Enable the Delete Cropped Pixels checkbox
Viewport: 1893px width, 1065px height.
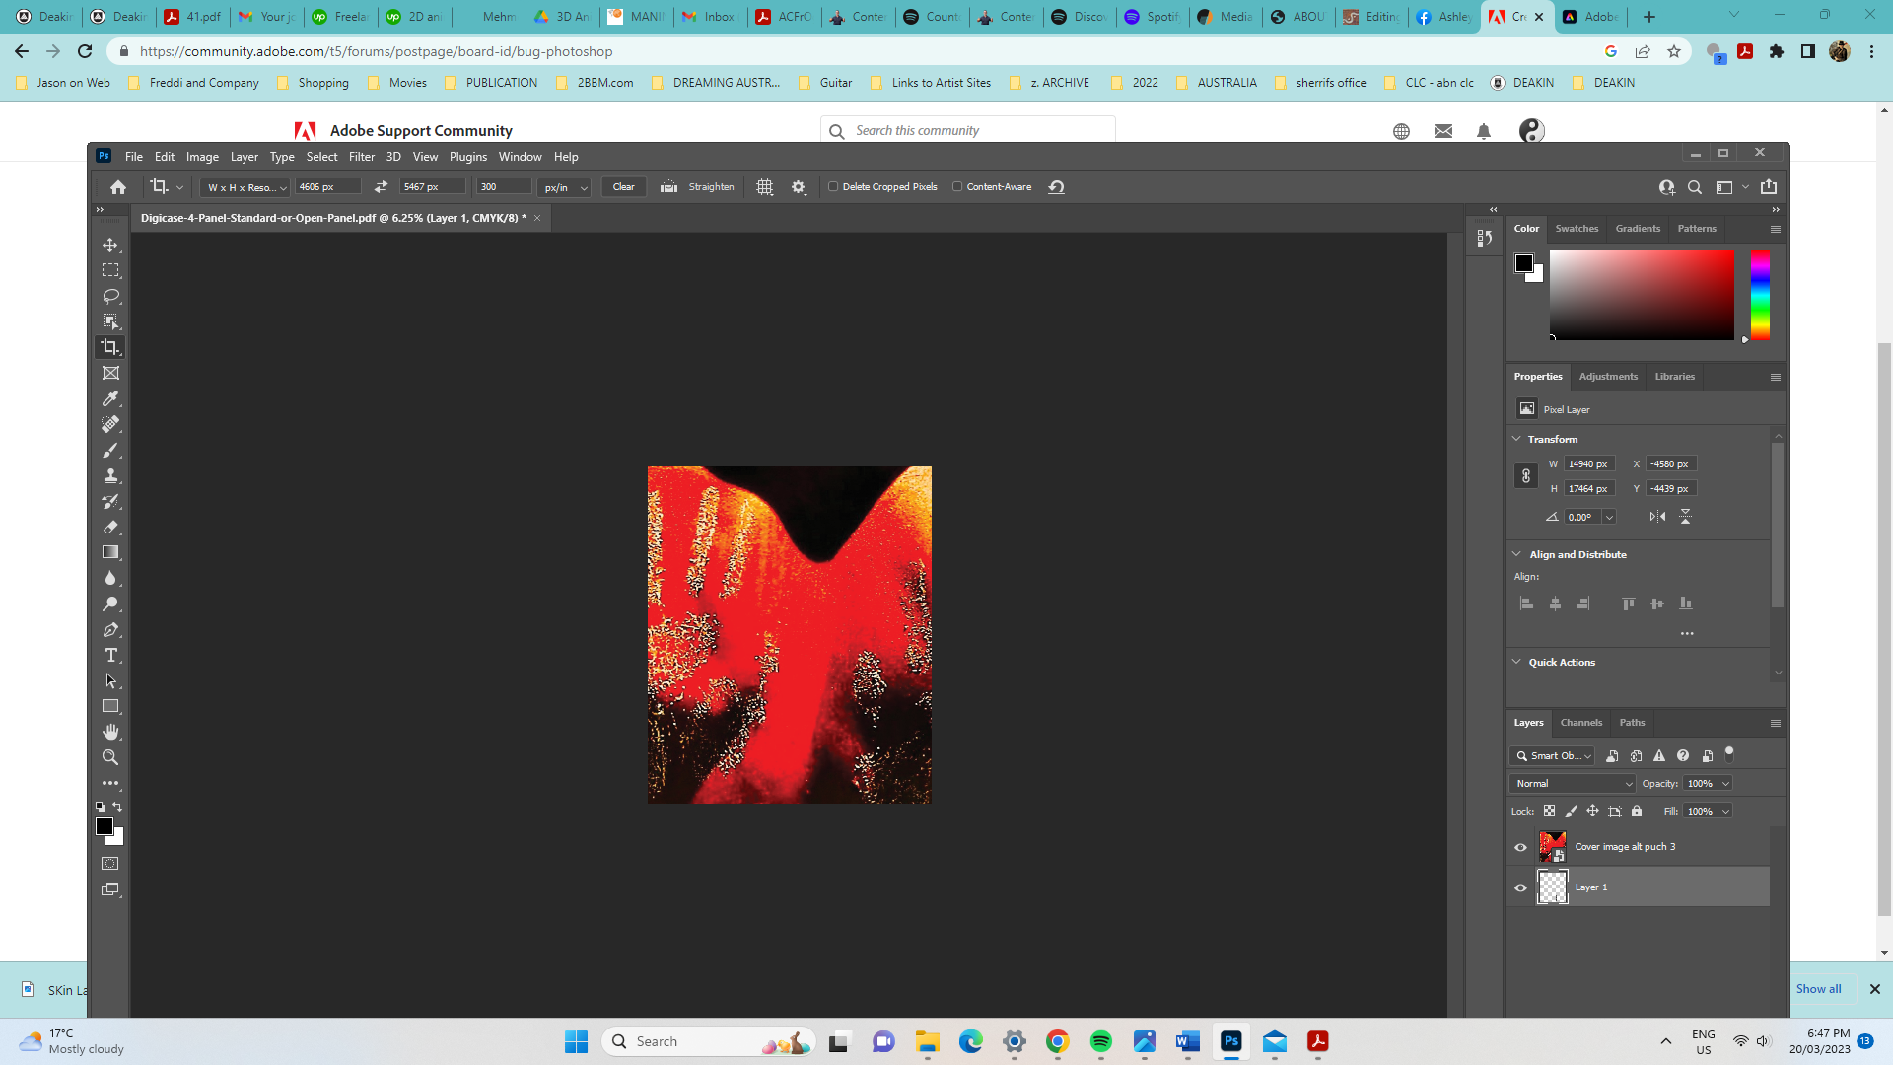pyautogui.click(x=834, y=186)
